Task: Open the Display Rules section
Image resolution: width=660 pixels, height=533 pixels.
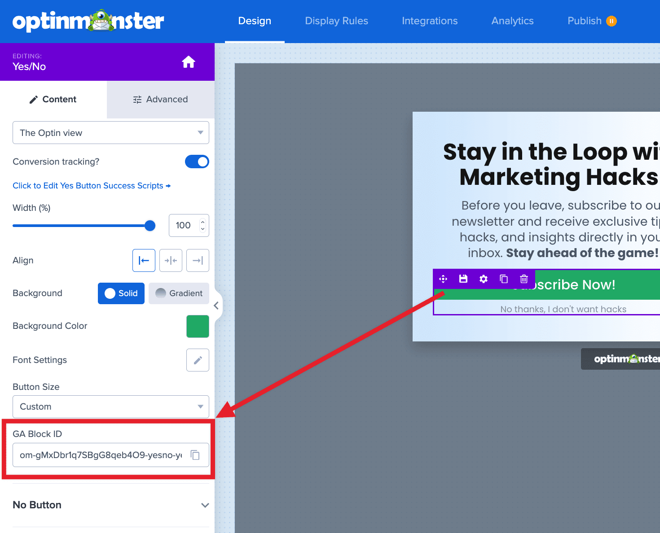Action: (336, 21)
